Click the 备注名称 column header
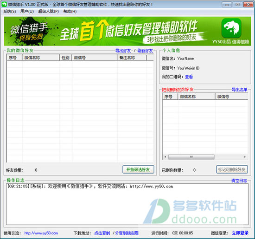This screenshot has height=239, width=255. 132,58
